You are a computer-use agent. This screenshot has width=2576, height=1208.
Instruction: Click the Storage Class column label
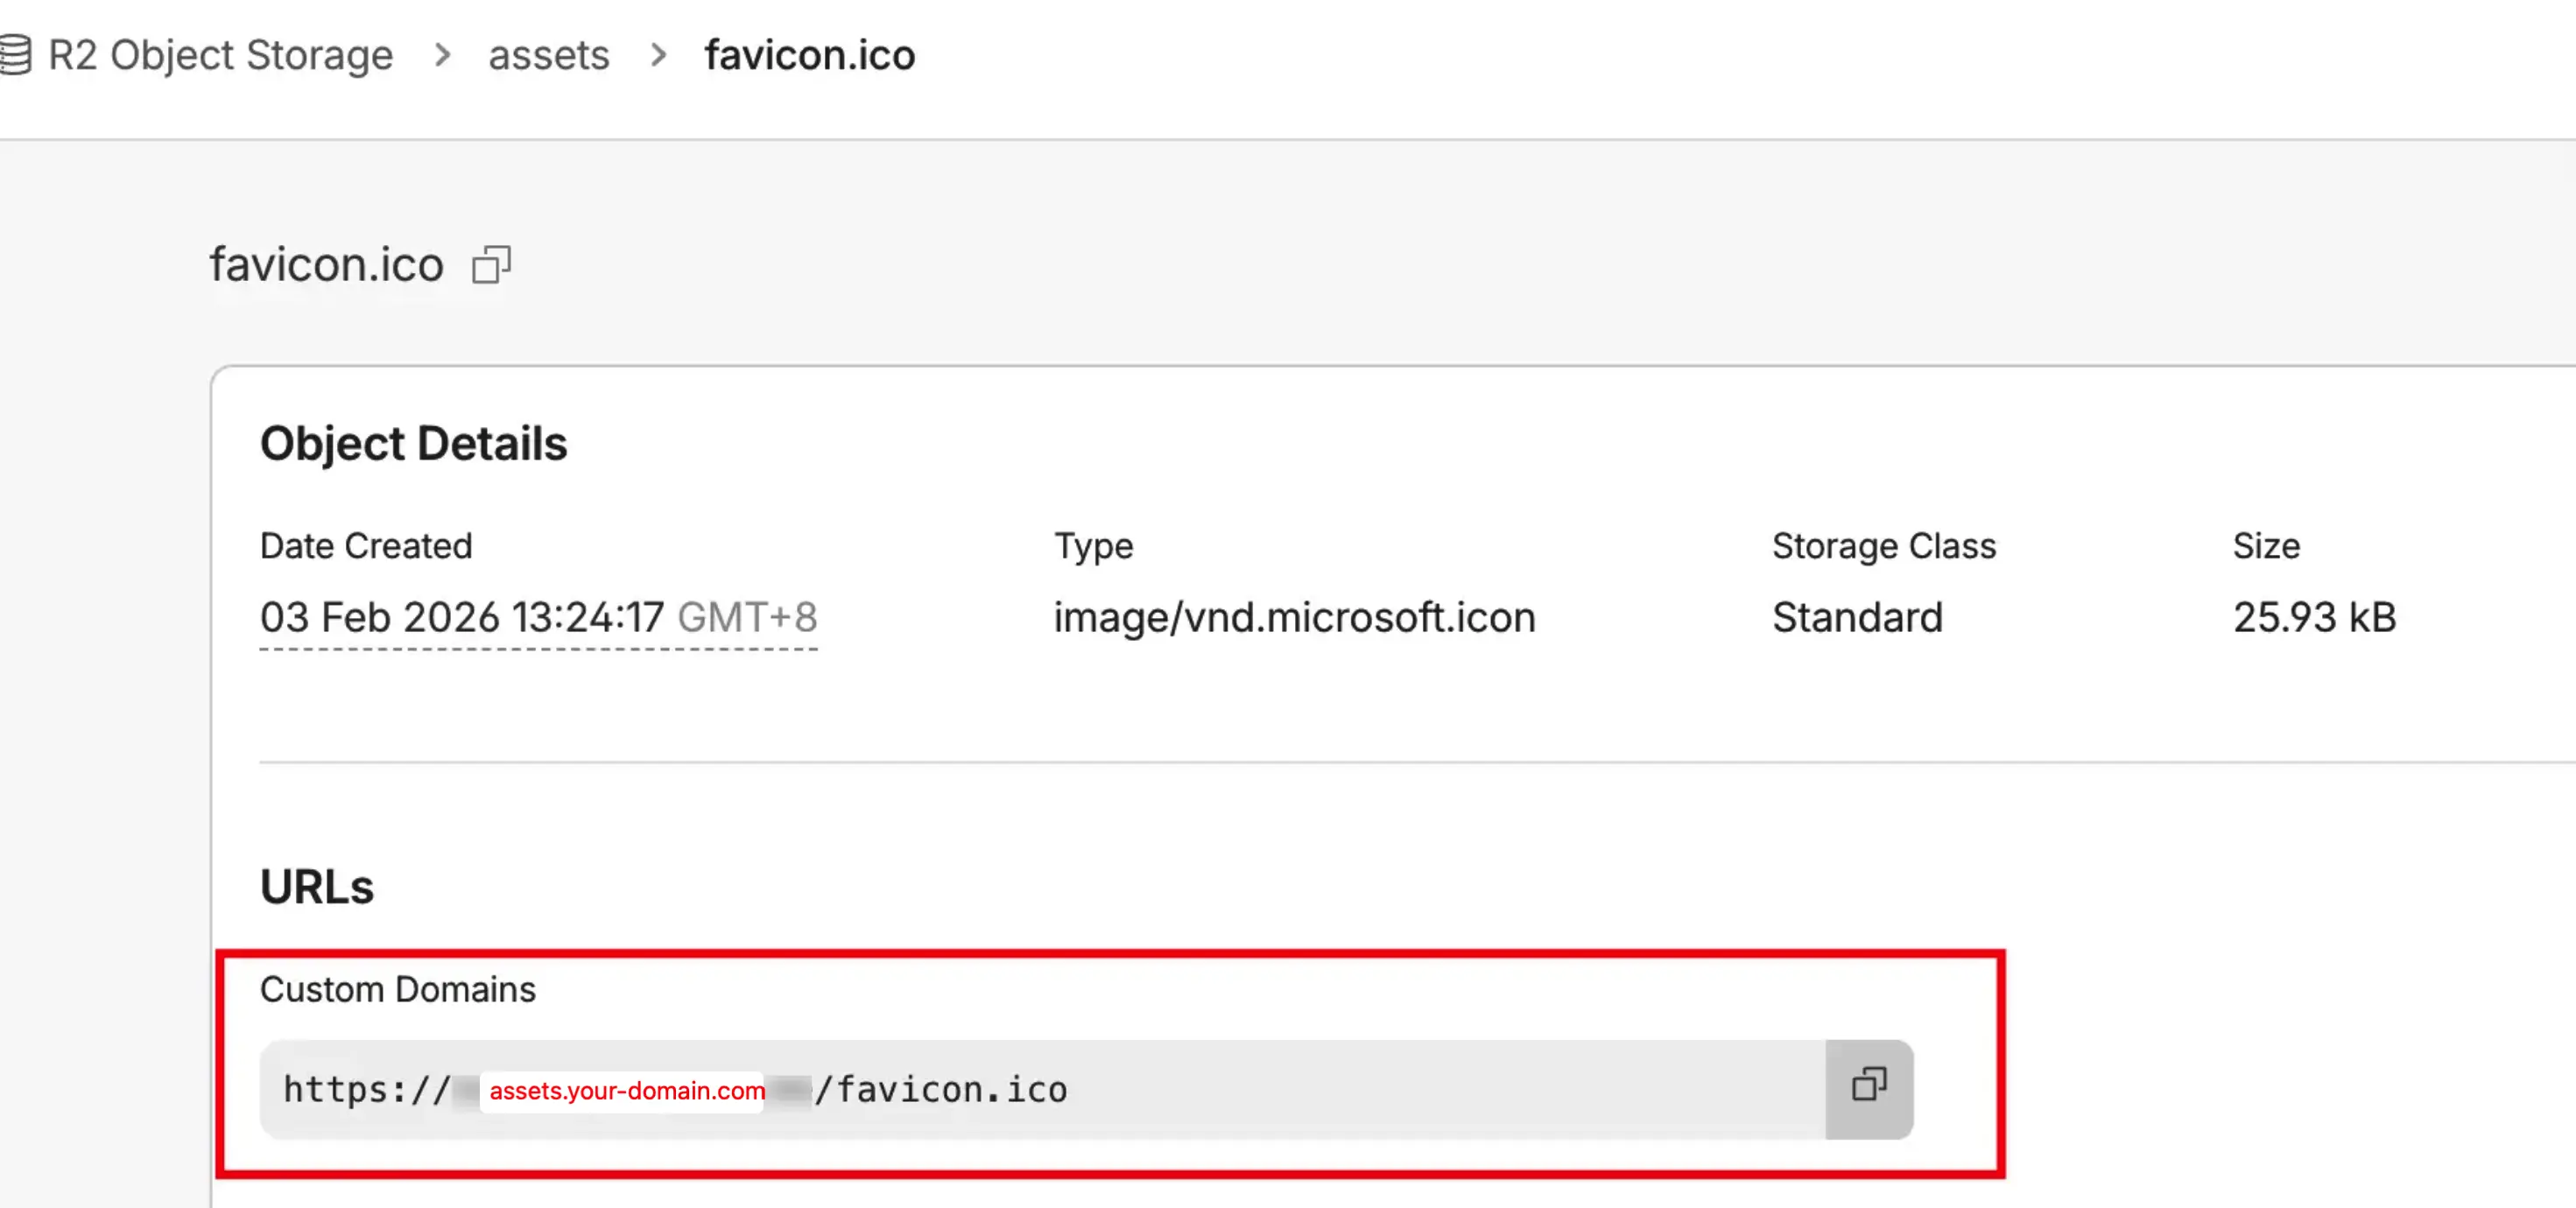click(x=1883, y=546)
